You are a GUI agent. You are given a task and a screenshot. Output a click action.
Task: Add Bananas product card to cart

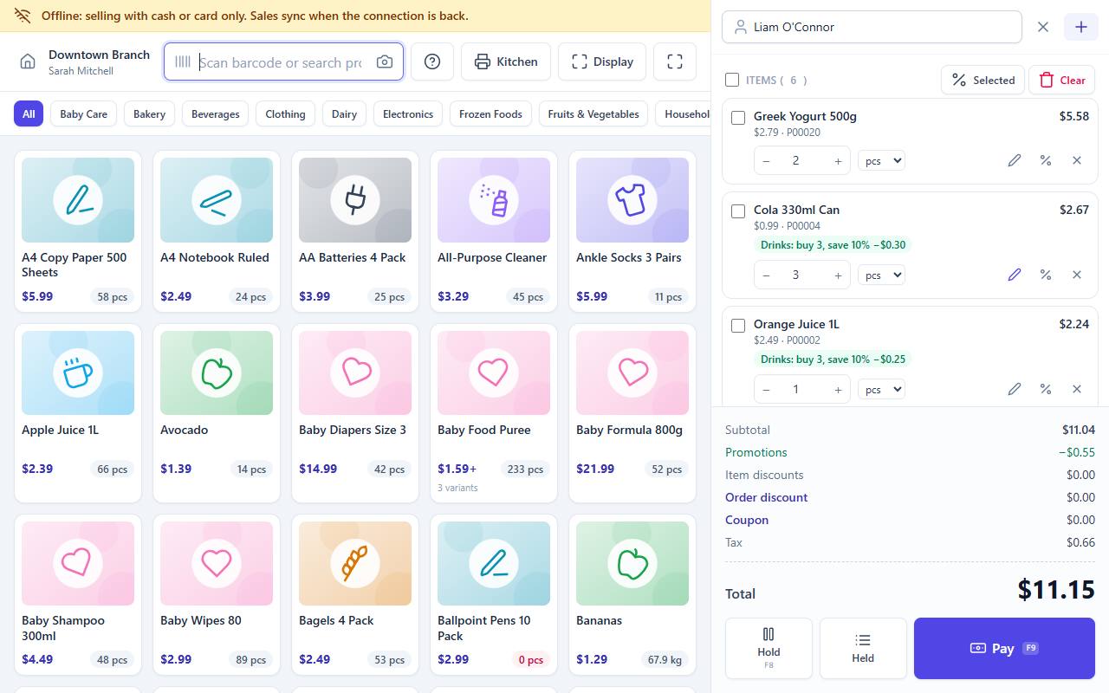pos(632,595)
